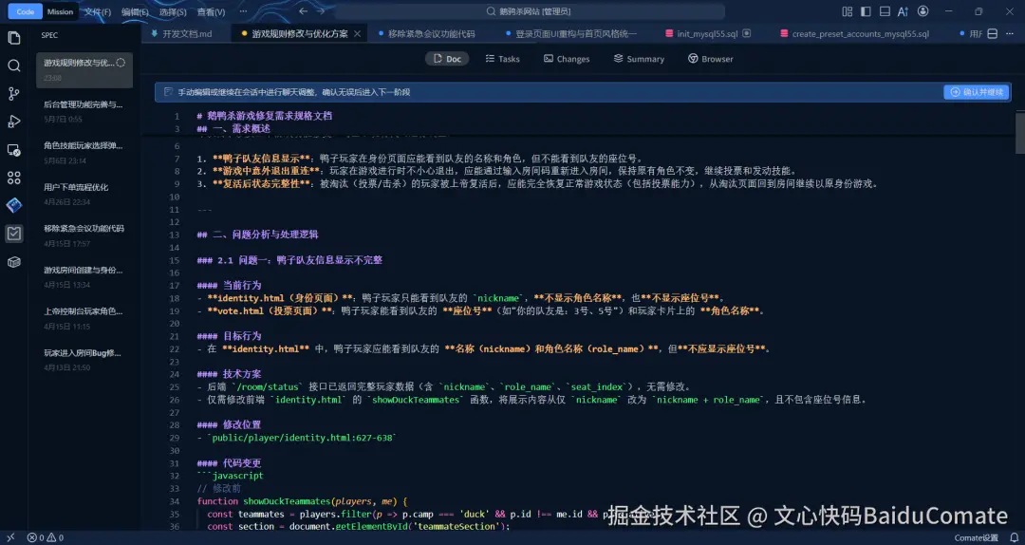Select the 后台管理功能完善与... spec entry
The width and height of the screenshot is (1025, 545).
coord(84,111)
